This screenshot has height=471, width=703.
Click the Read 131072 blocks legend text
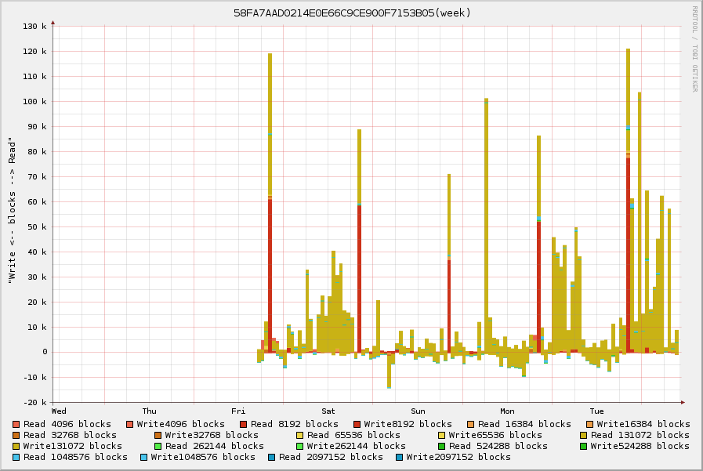coord(640,435)
